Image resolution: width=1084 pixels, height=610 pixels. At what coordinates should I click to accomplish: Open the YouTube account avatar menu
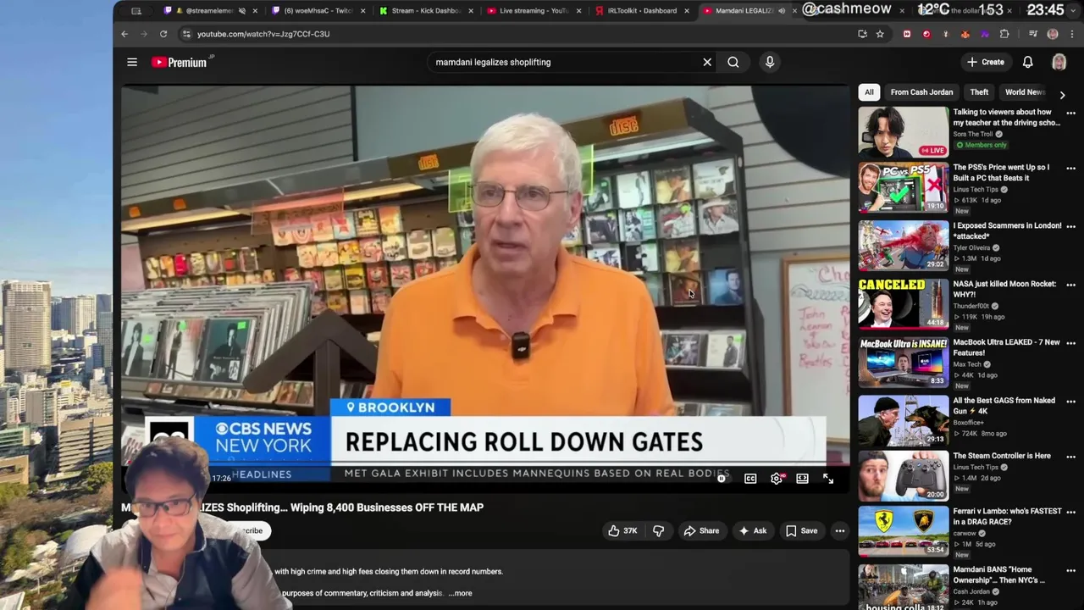point(1059,62)
